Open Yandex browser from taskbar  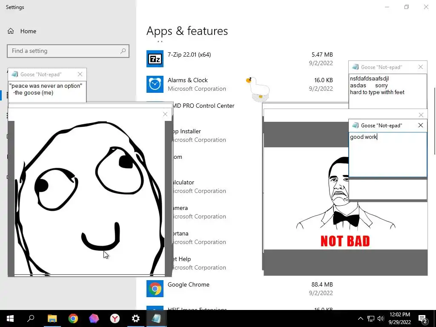coord(115,318)
